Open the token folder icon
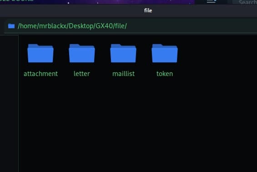Image resolution: width=257 pixels, height=172 pixels. click(165, 53)
